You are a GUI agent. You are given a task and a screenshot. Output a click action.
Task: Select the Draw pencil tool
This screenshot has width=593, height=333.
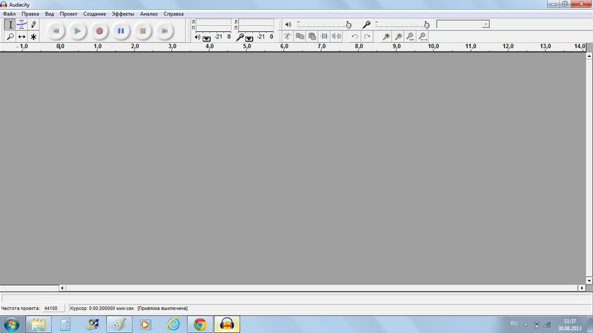pos(33,24)
